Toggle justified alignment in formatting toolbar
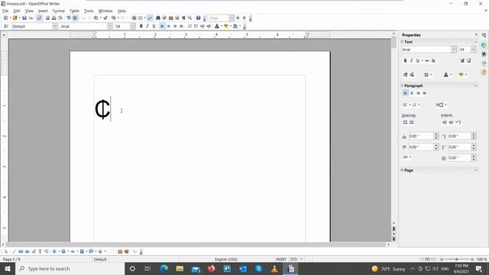This screenshot has height=275, width=489. click(181, 27)
